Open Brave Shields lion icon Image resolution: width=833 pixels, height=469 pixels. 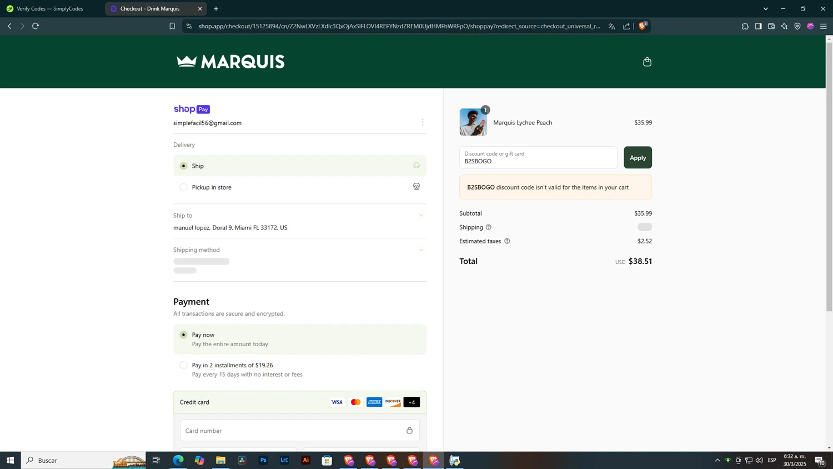(643, 26)
